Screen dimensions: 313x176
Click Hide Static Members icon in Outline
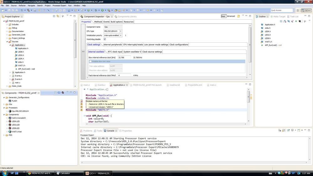click(x=292, y=21)
